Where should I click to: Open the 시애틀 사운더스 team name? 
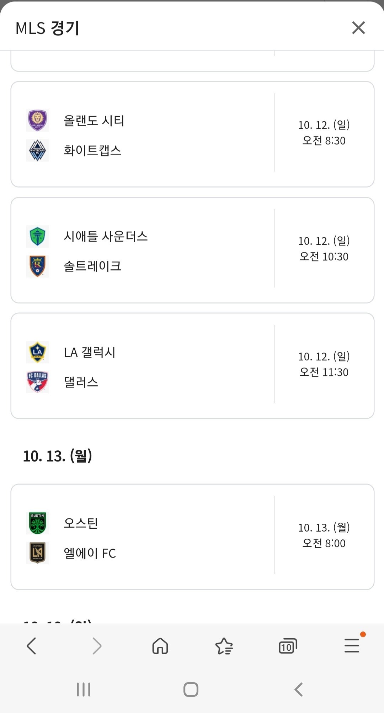(106, 236)
